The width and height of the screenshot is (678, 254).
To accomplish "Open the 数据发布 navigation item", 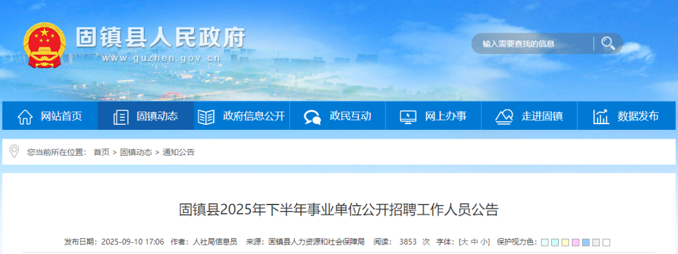I will pos(627,116).
